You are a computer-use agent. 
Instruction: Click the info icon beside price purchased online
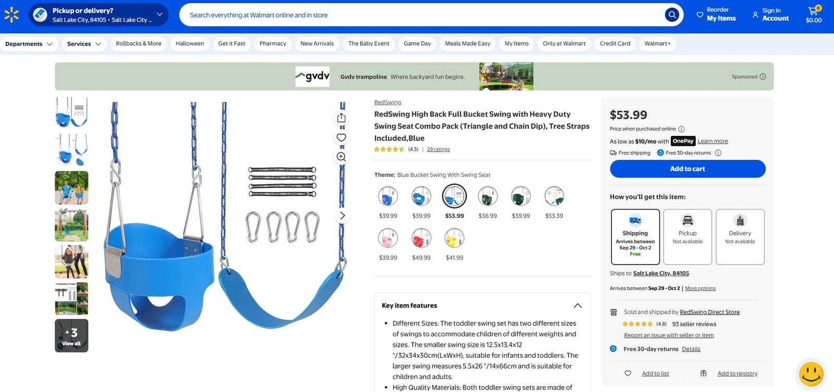point(681,129)
